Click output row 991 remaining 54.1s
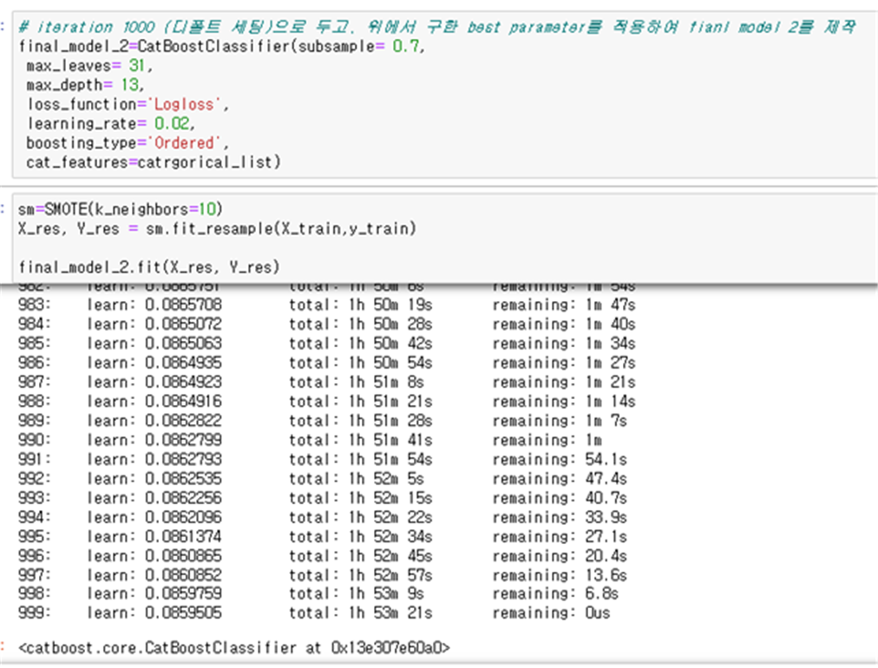This screenshot has width=878, height=668. pos(560,459)
